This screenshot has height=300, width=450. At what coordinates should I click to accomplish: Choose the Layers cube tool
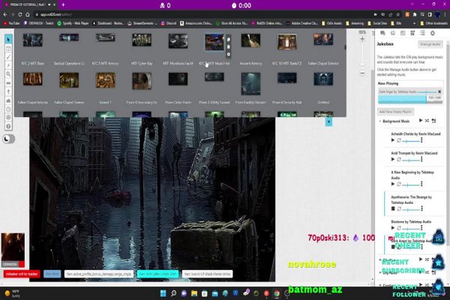tap(8, 48)
